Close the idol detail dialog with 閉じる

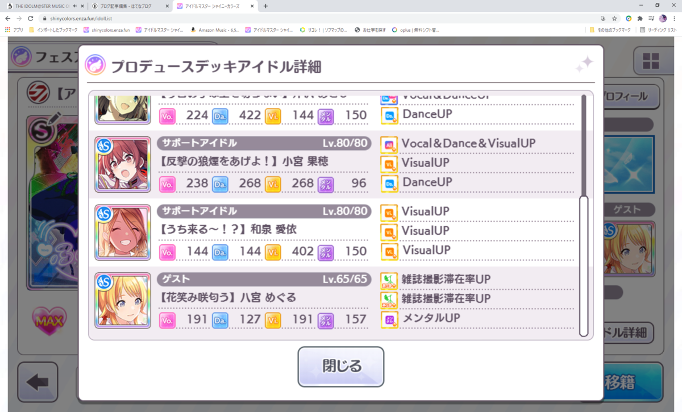pyautogui.click(x=341, y=367)
